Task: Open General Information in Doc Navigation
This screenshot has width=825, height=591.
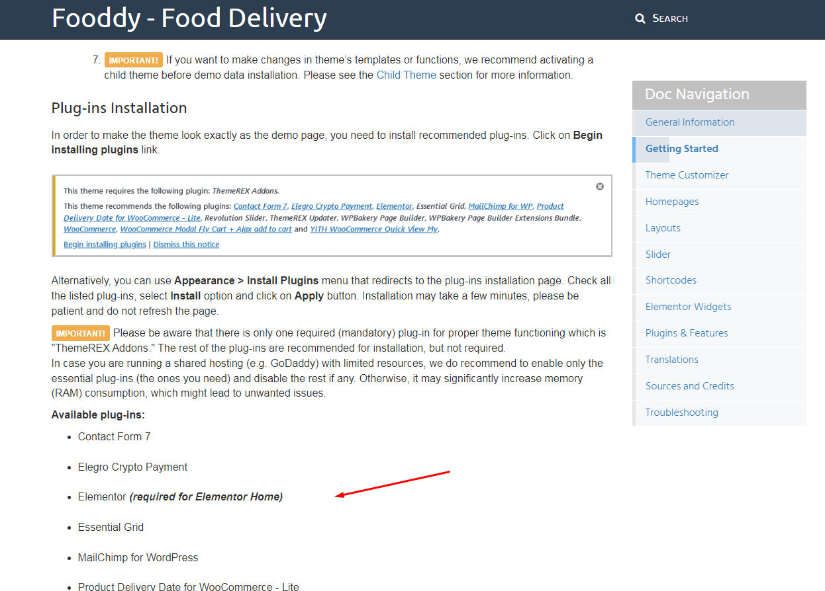Action: coord(719,122)
